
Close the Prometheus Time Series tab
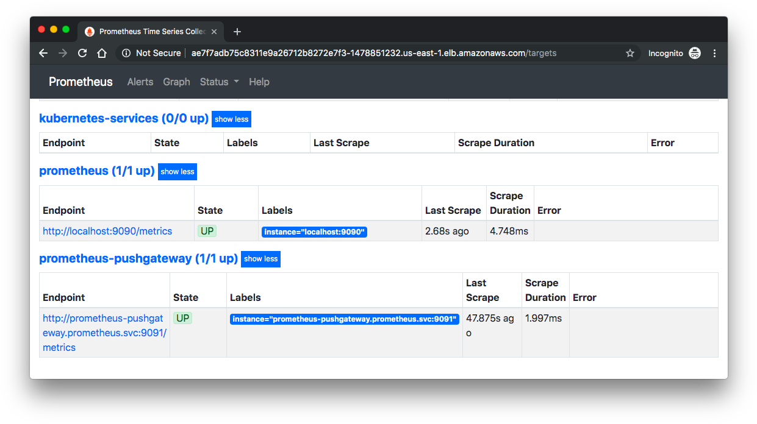(214, 32)
